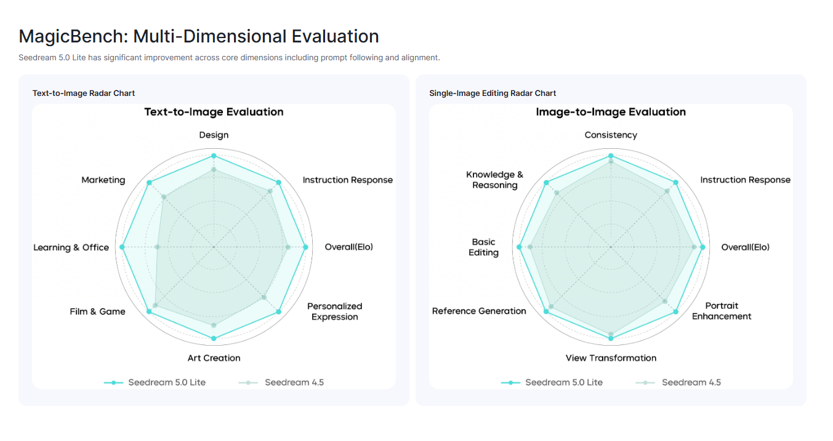Click Overall(Elo) label in Image-to-Image chart

[x=746, y=247]
